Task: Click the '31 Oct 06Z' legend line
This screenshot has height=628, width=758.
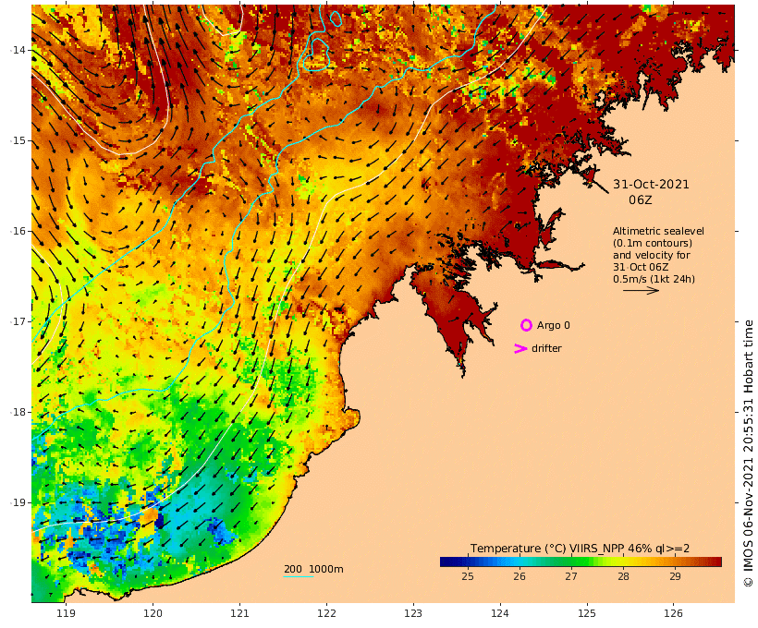Action: (x=641, y=267)
